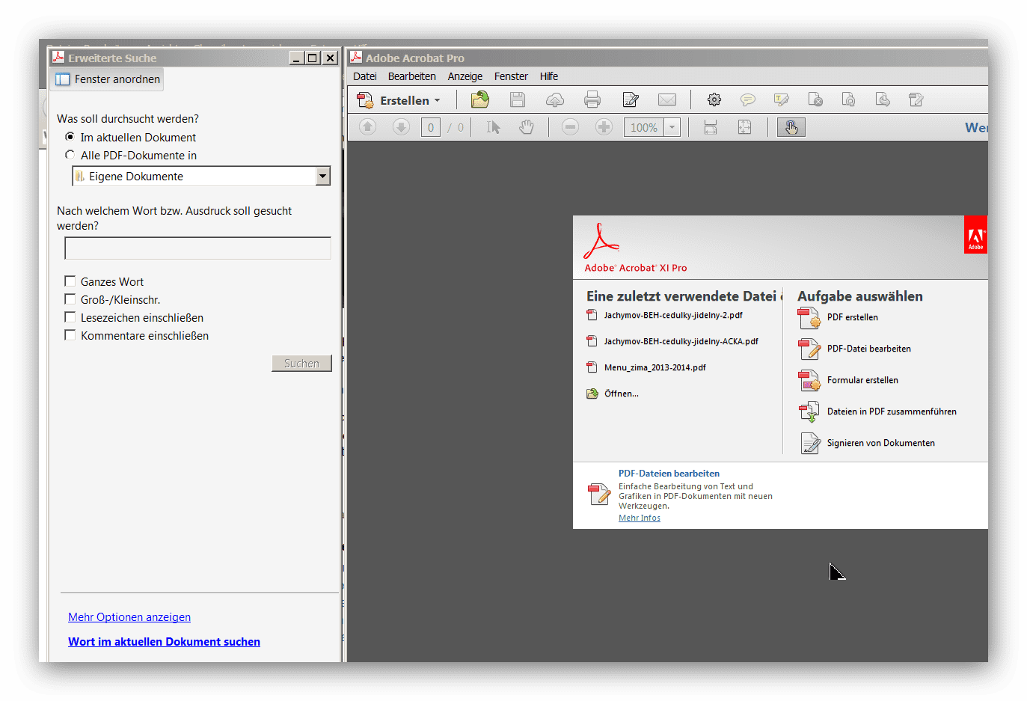Select the hand pan tool
The image size is (1027, 701).
tap(527, 127)
